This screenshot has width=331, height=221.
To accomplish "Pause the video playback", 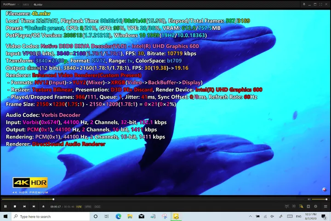I will [6, 206].
